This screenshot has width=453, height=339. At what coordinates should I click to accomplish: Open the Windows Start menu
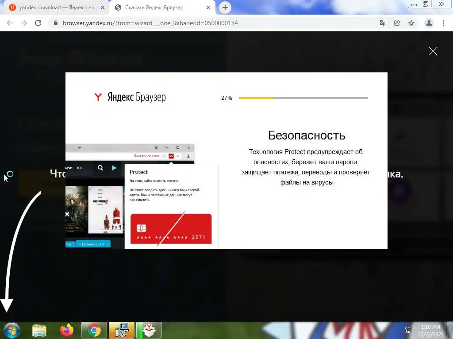12,330
